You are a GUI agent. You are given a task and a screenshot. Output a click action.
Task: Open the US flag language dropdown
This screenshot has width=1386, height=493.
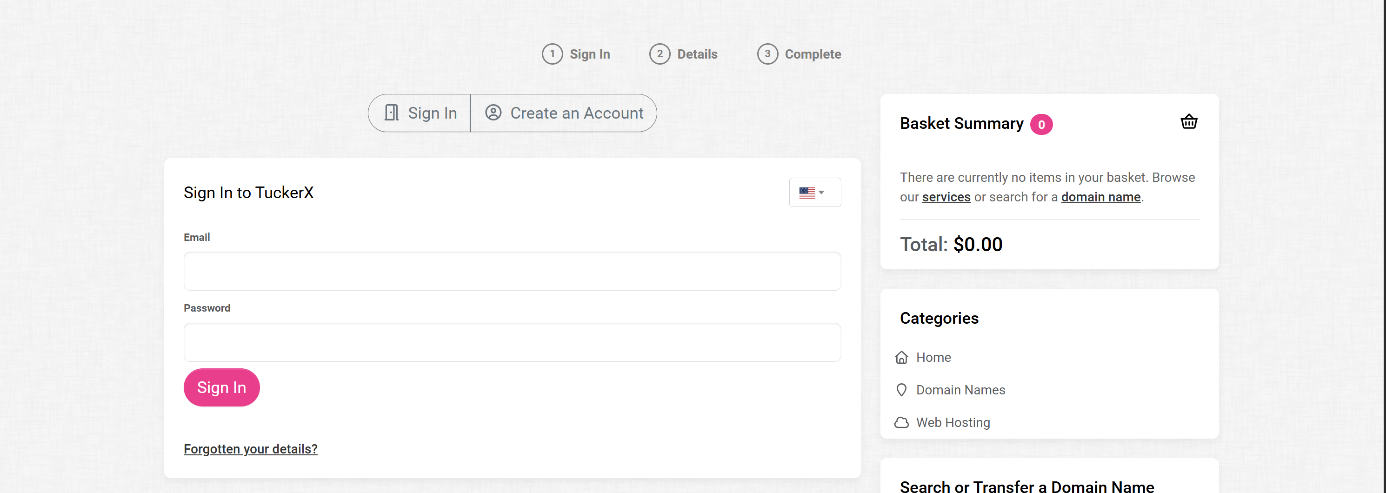814,193
